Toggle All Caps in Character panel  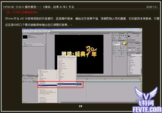[x=119, y=57]
